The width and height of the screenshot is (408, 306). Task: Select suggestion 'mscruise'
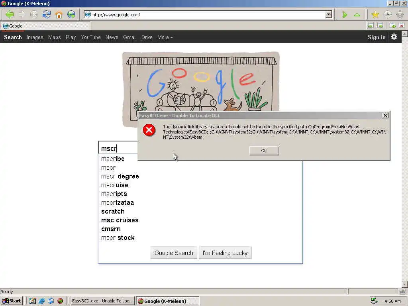[x=115, y=185]
